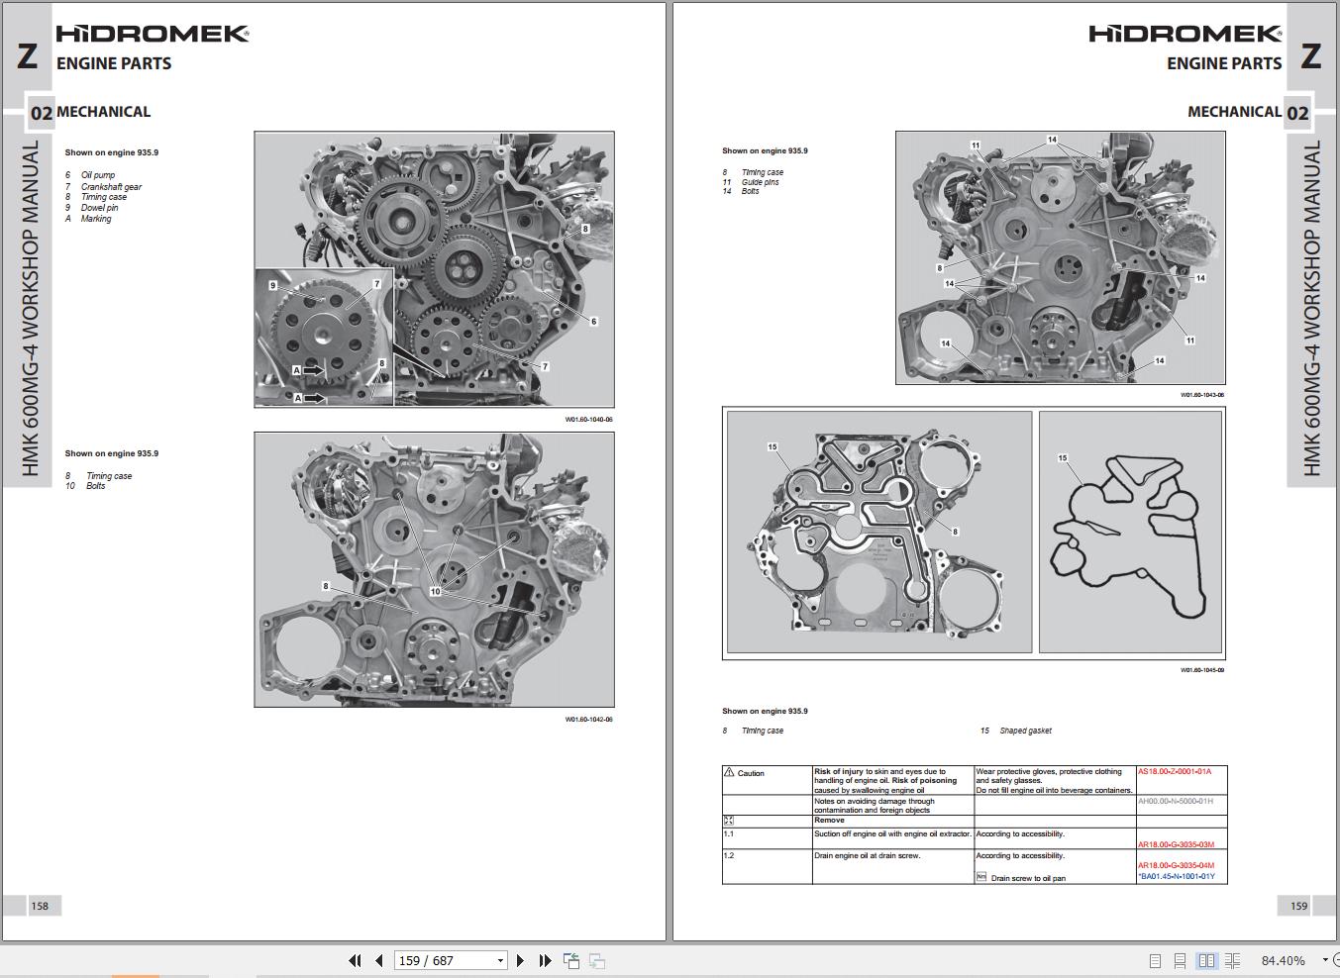The image size is (1340, 978).
Task: Click the HIDROMEK logo on the right page
Action: [x=1185, y=34]
